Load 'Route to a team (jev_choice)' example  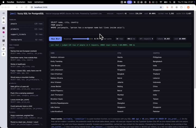point(26,123)
